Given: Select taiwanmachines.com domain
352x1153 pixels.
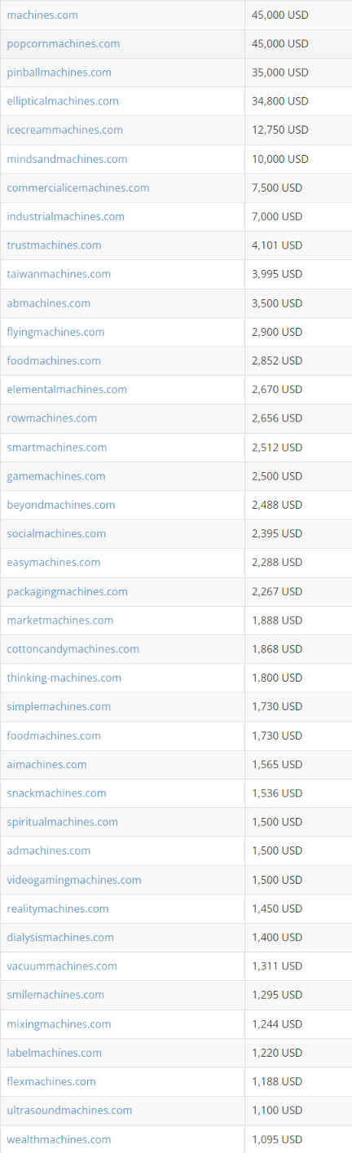Looking at the screenshot, I should point(59,274).
